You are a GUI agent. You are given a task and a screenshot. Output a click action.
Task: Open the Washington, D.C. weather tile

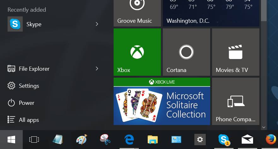(211, 13)
